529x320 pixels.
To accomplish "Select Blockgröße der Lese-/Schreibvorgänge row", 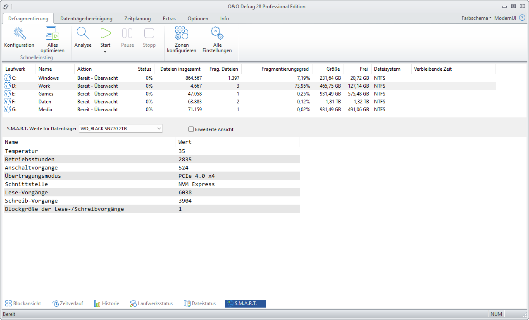I will (151, 209).
